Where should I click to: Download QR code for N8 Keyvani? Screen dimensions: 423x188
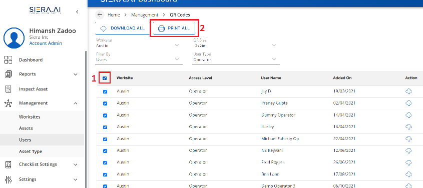point(408,150)
